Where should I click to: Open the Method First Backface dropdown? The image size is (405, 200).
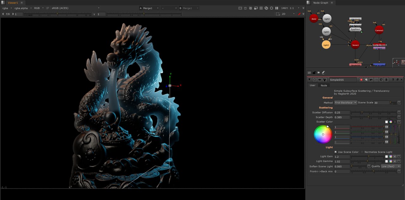346,103
